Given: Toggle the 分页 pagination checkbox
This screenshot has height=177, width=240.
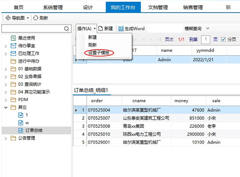Looking at the screenshot, I should click(x=224, y=40).
